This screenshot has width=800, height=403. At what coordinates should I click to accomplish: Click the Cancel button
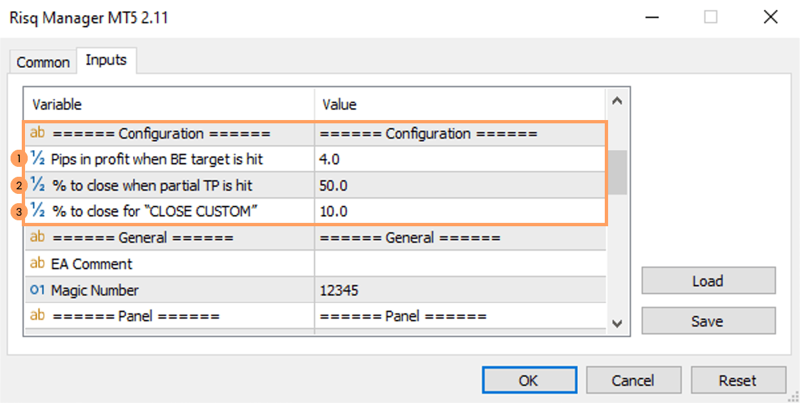click(632, 381)
